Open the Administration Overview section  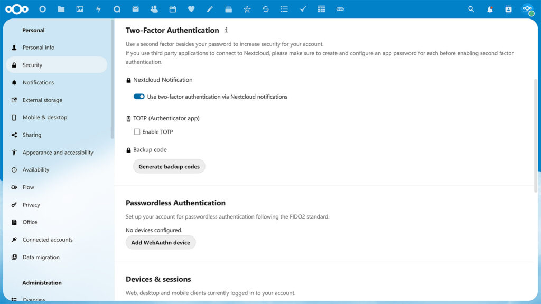[34, 300]
